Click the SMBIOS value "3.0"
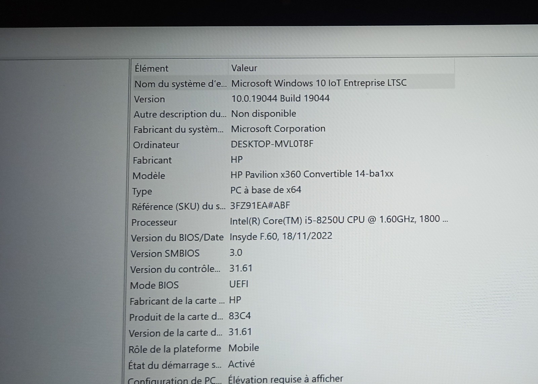 coord(236,253)
